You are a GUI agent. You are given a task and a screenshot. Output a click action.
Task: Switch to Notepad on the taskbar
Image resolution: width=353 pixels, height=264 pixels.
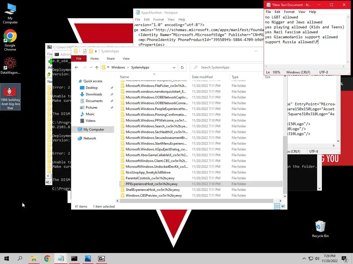tap(61, 258)
